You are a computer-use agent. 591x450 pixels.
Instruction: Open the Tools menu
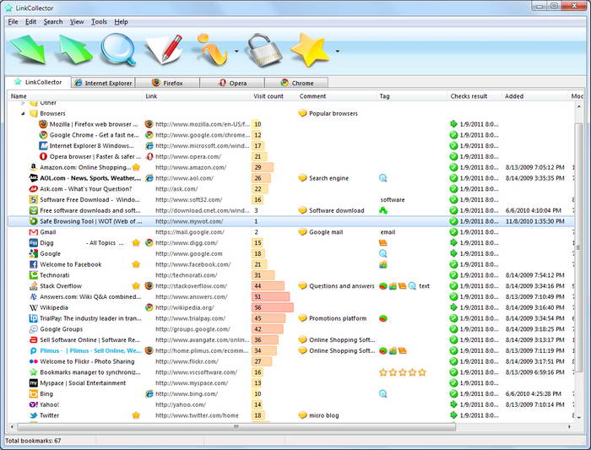tap(99, 22)
